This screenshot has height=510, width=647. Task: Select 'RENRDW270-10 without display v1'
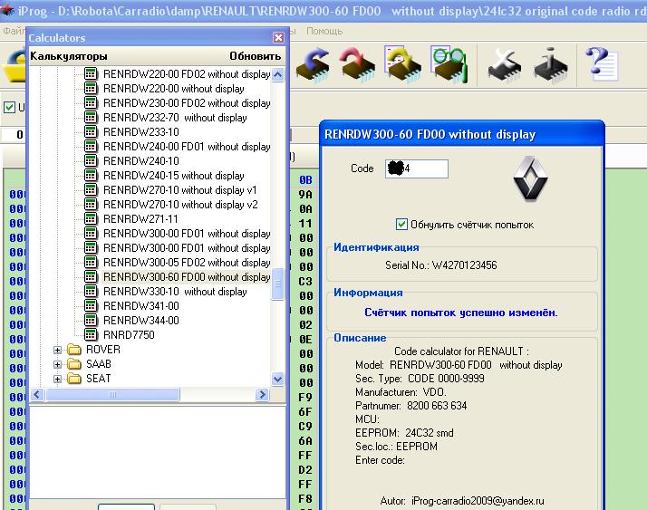pos(180,190)
